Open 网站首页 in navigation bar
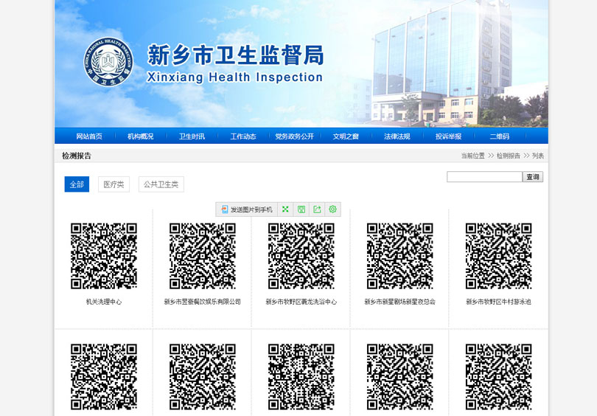This screenshot has height=416, width=597. (89, 136)
